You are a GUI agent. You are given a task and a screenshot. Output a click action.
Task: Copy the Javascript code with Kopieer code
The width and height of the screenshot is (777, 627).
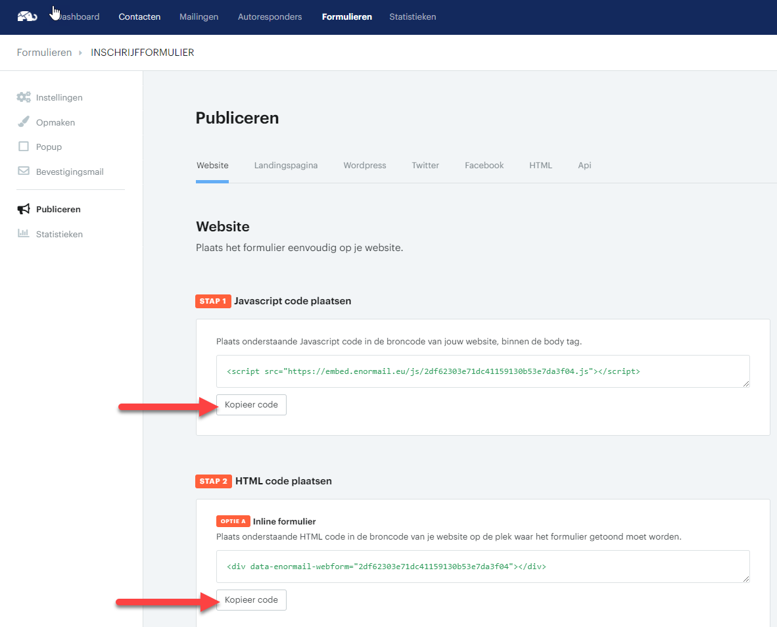[251, 405]
